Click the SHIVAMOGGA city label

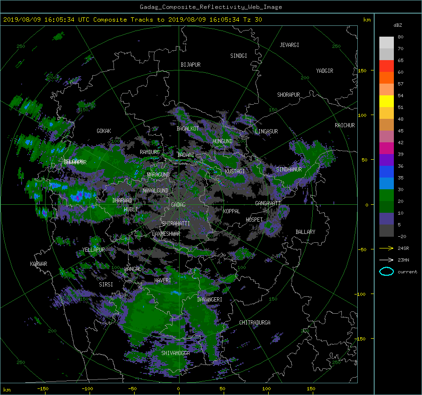[175, 353]
